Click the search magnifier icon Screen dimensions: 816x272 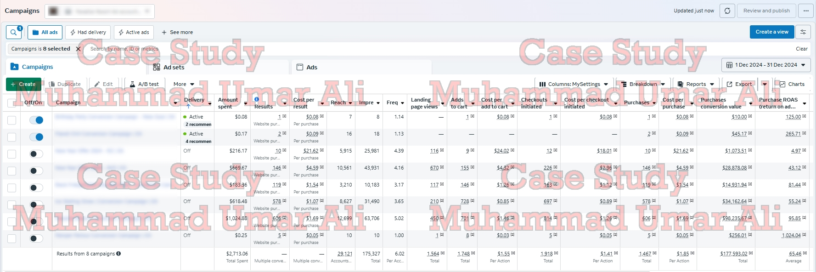[14, 32]
